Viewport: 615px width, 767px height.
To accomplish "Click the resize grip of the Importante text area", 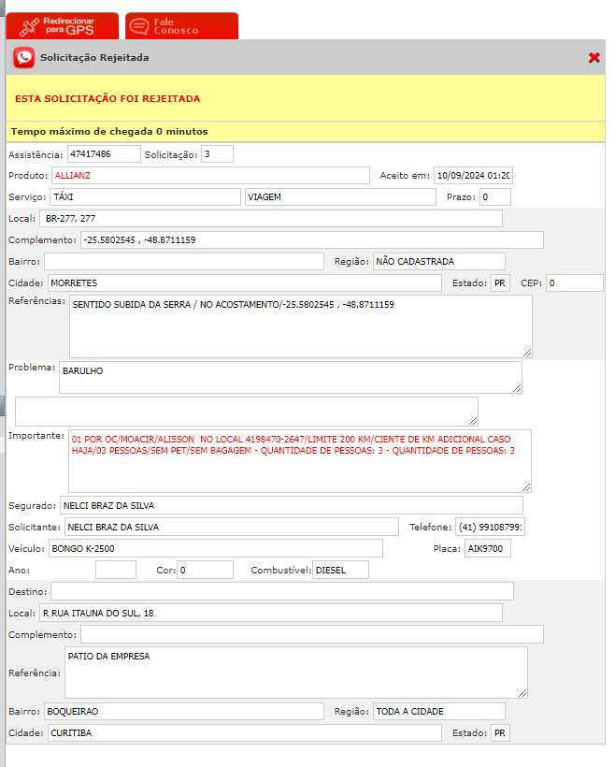I will click(x=526, y=487).
